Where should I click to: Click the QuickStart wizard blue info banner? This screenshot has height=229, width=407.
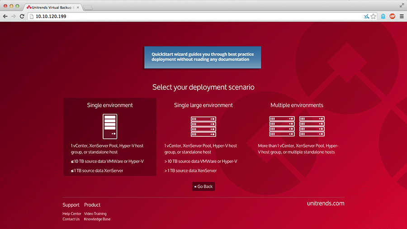203,57
